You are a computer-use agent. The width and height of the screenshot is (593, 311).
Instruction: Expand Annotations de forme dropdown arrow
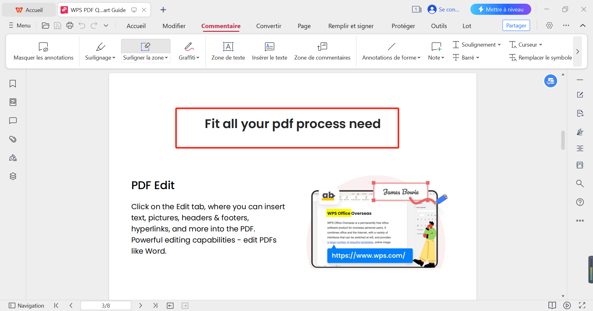point(419,58)
